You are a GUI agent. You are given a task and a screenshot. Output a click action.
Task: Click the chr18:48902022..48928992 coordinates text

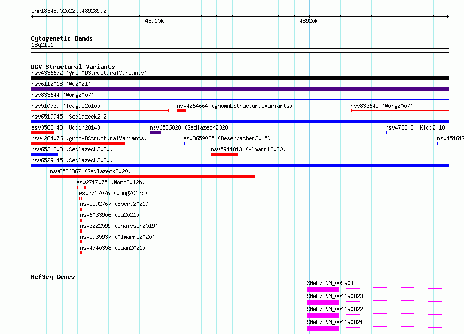69,11
